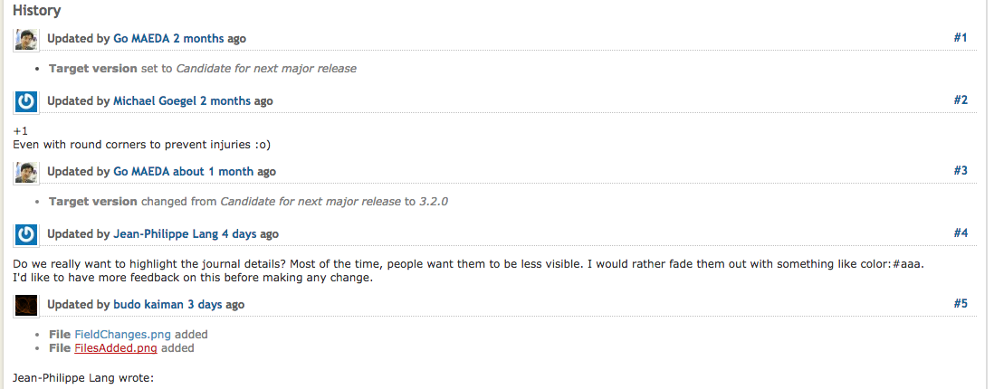Open Jean-Philippe Lang's profile link
Screen dimensions: 994x389
point(166,234)
